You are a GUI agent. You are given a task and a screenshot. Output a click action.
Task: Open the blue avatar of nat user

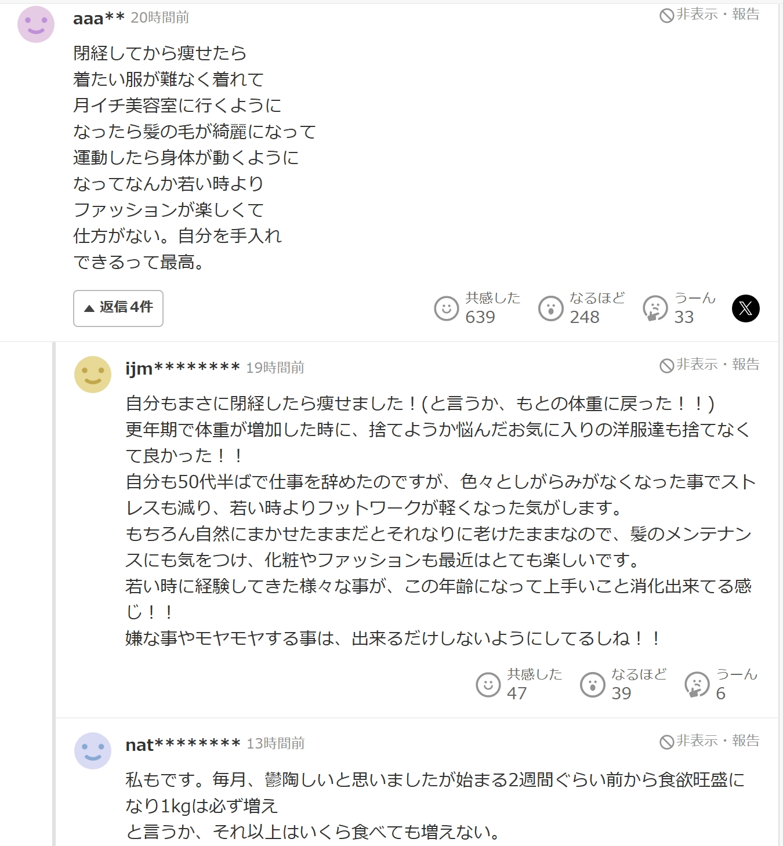coord(93,750)
